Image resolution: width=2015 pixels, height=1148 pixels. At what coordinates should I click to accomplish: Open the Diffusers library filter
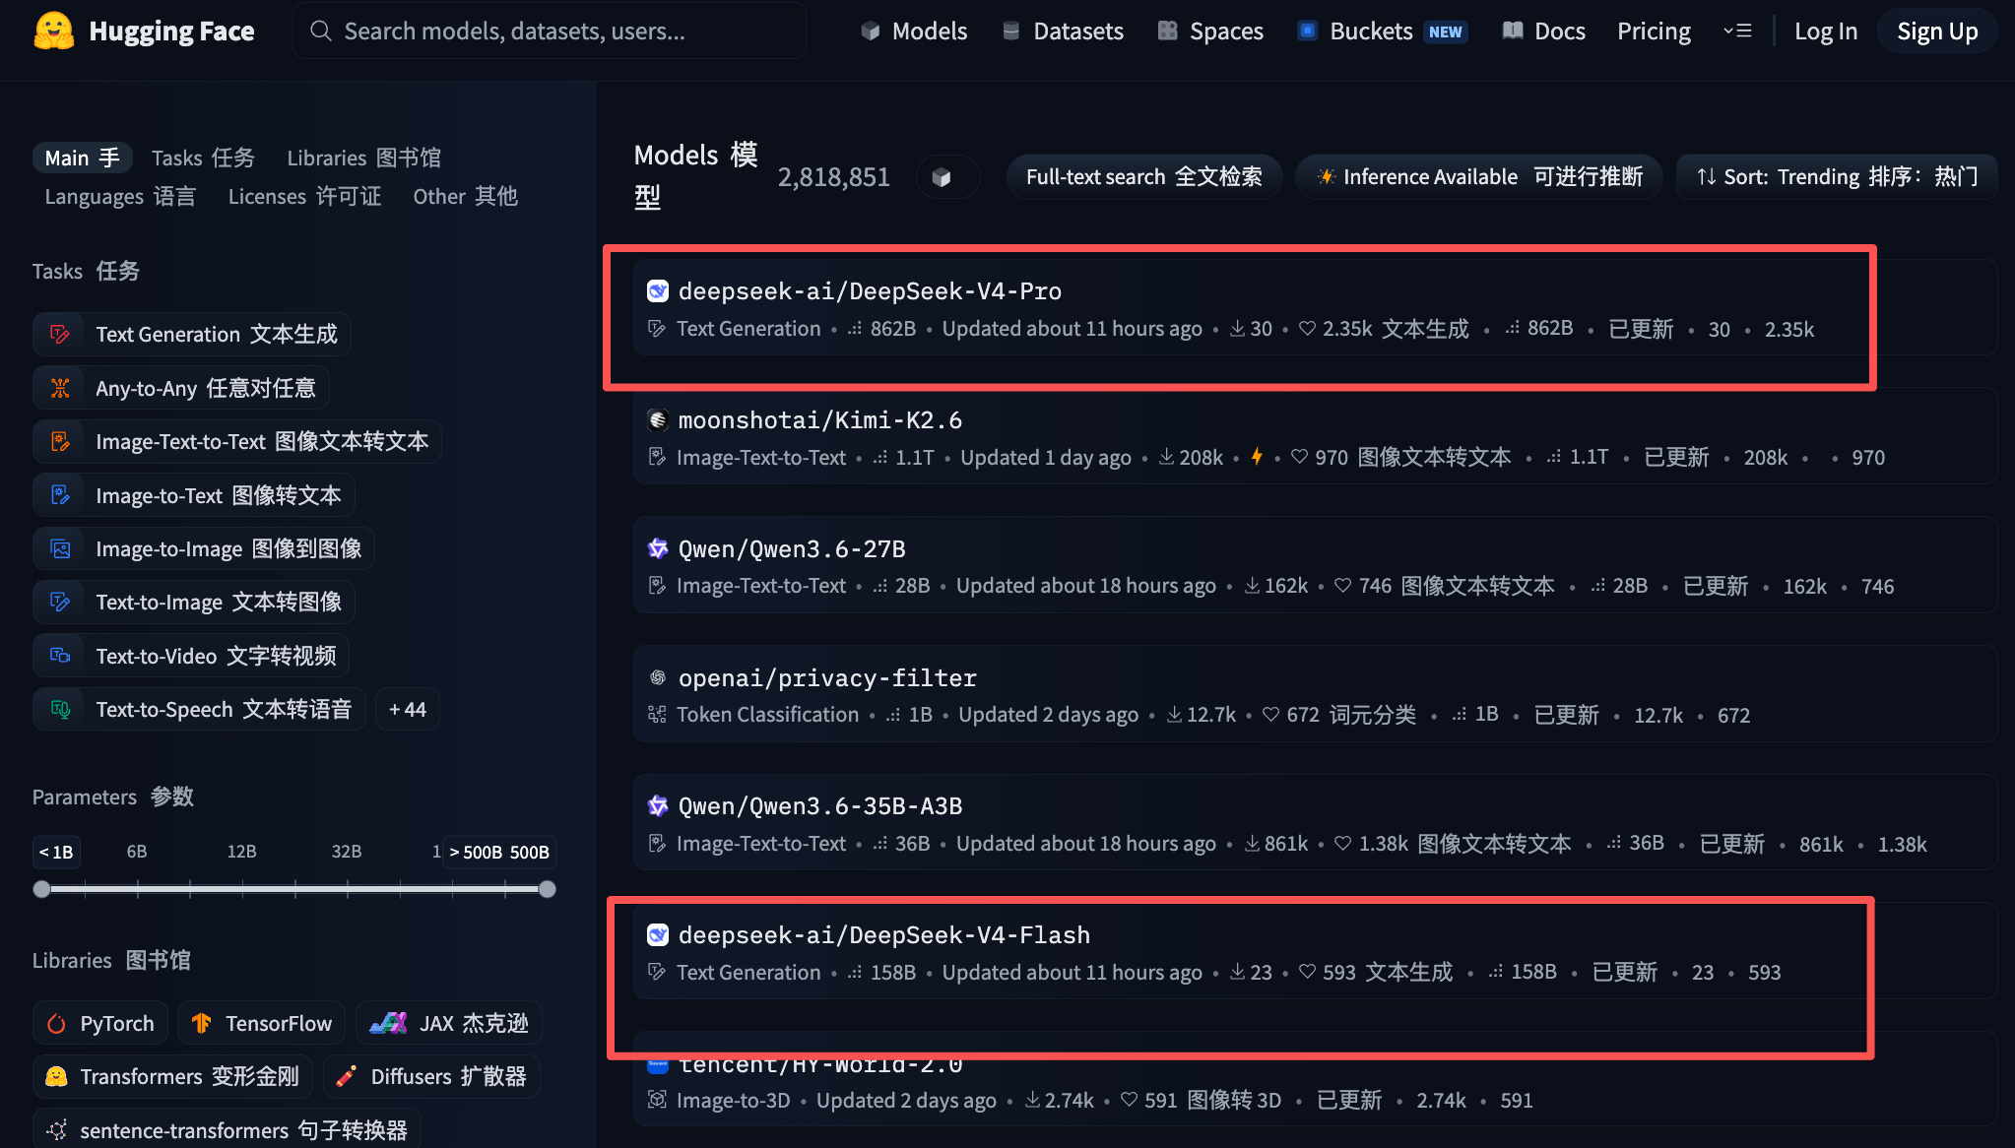point(430,1076)
